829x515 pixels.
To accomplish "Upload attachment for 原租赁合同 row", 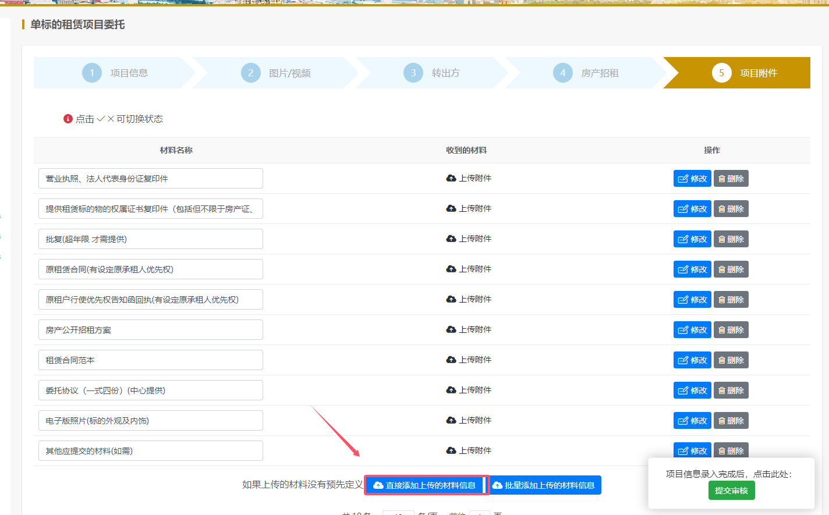I will [x=469, y=269].
